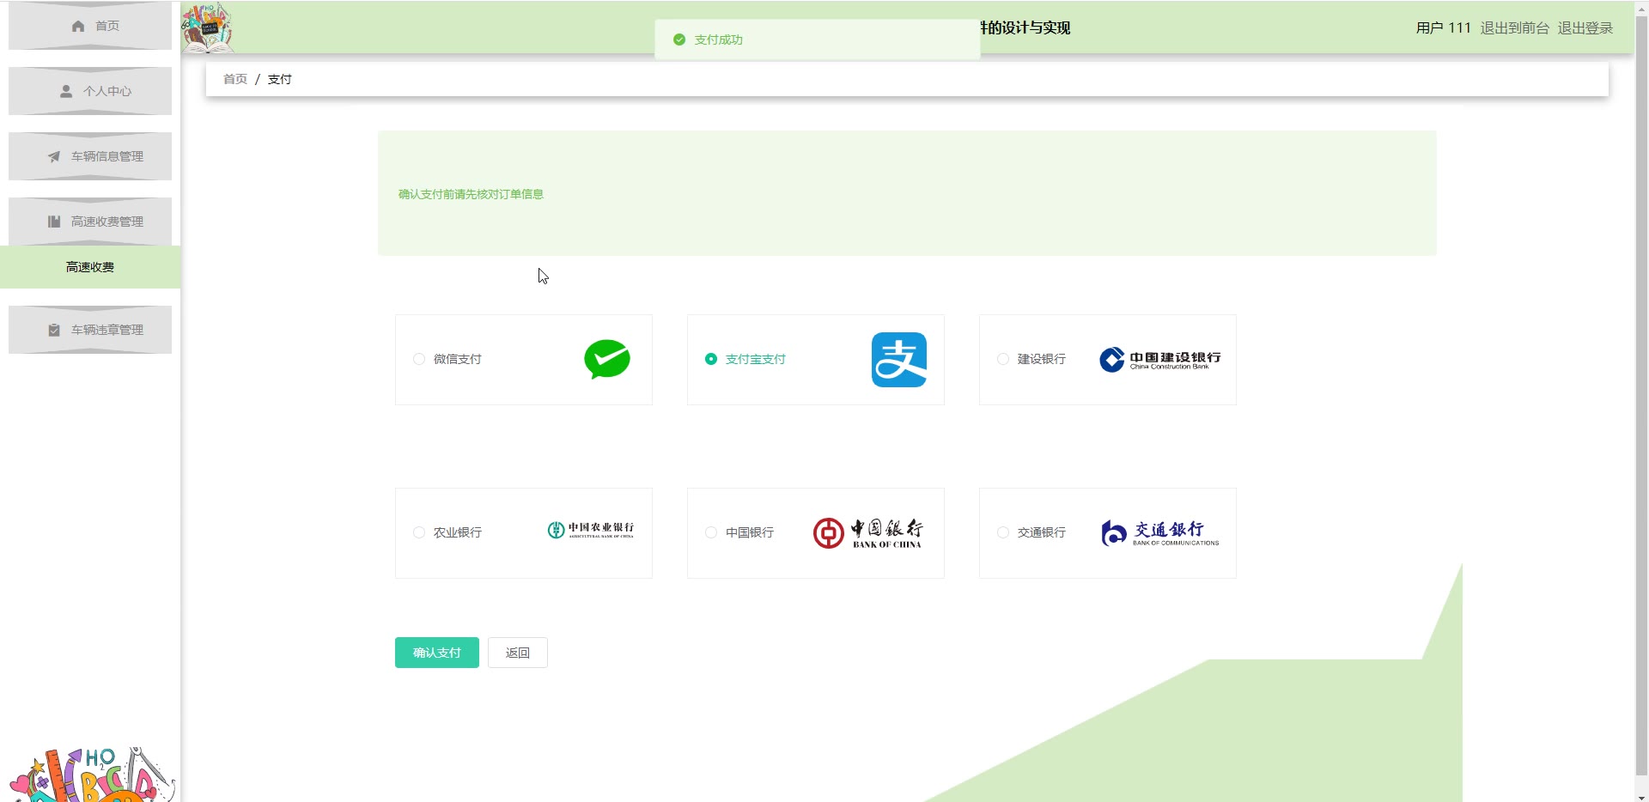
Task: Click the paper-plane icon beside 车辆信息管理
Action: (54, 156)
